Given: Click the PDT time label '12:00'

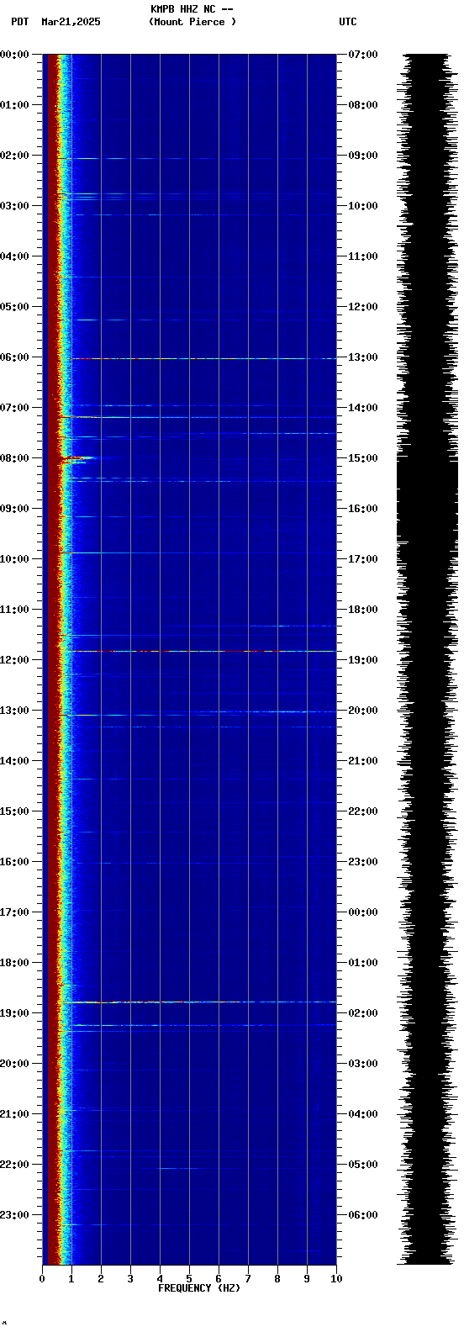Looking at the screenshot, I should [14, 660].
